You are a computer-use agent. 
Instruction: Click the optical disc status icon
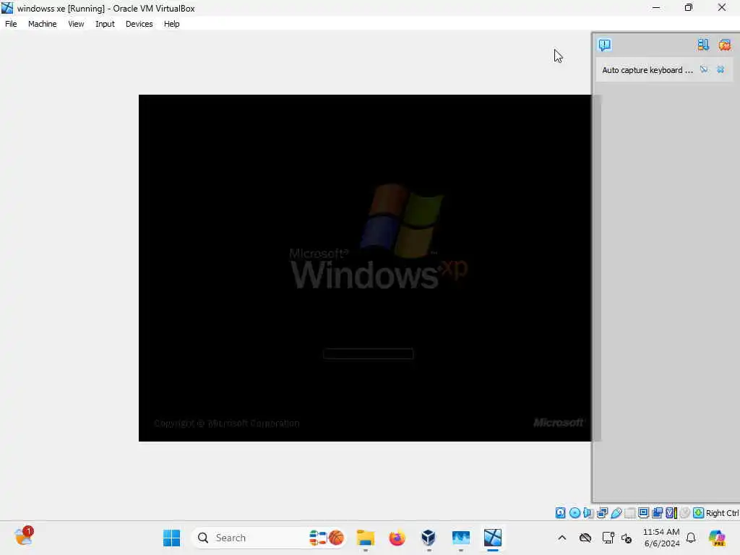[575, 513]
